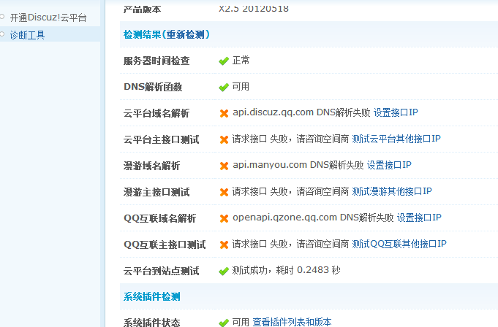This screenshot has width=498, height=327.
Task: Click orange X icon for 漫游域名解析
Action: tap(224, 166)
